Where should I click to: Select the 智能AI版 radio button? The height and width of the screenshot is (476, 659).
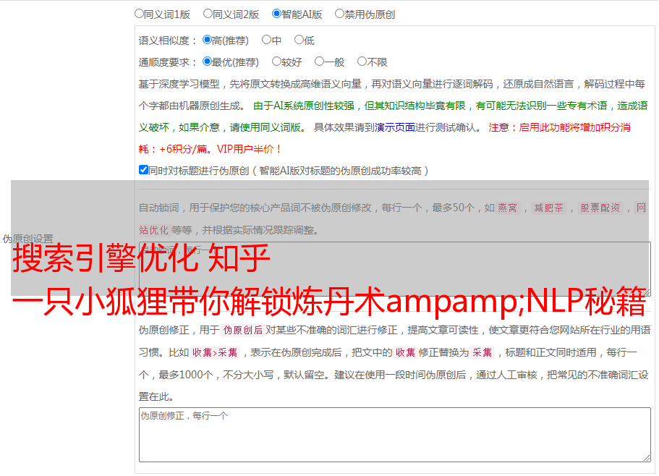pyautogui.click(x=276, y=14)
